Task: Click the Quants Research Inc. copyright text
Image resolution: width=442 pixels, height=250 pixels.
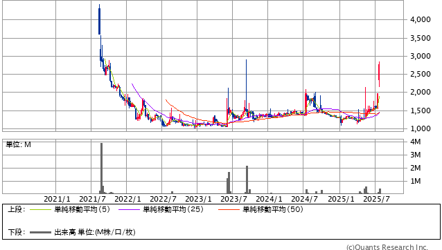Action: click(x=387, y=247)
